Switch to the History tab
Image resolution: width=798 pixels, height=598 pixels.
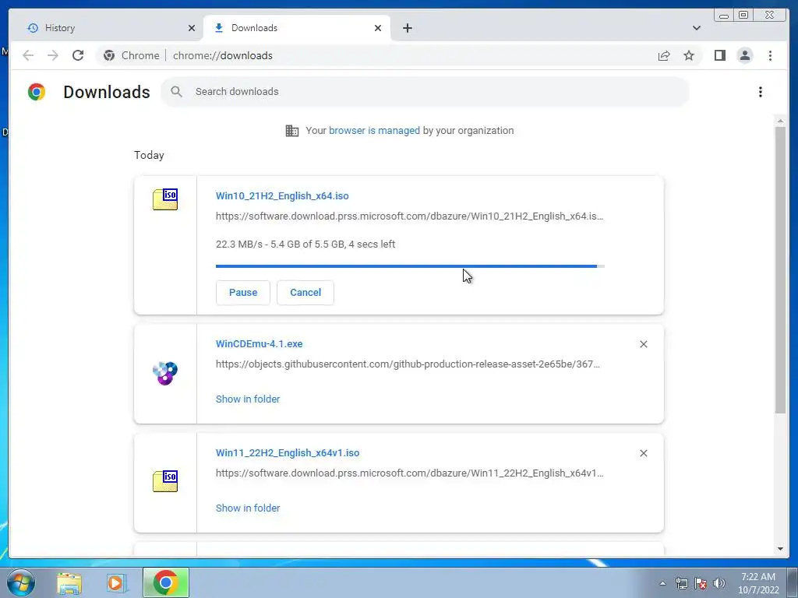tap(107, 28)
